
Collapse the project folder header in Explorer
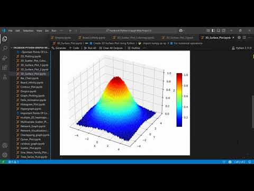[30, 48]
